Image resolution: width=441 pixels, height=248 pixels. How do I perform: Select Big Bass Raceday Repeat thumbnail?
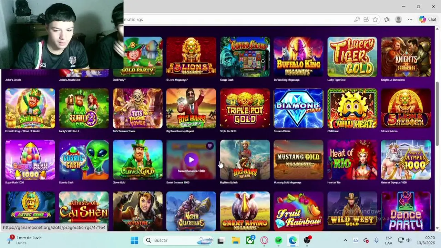coord(191,108)
